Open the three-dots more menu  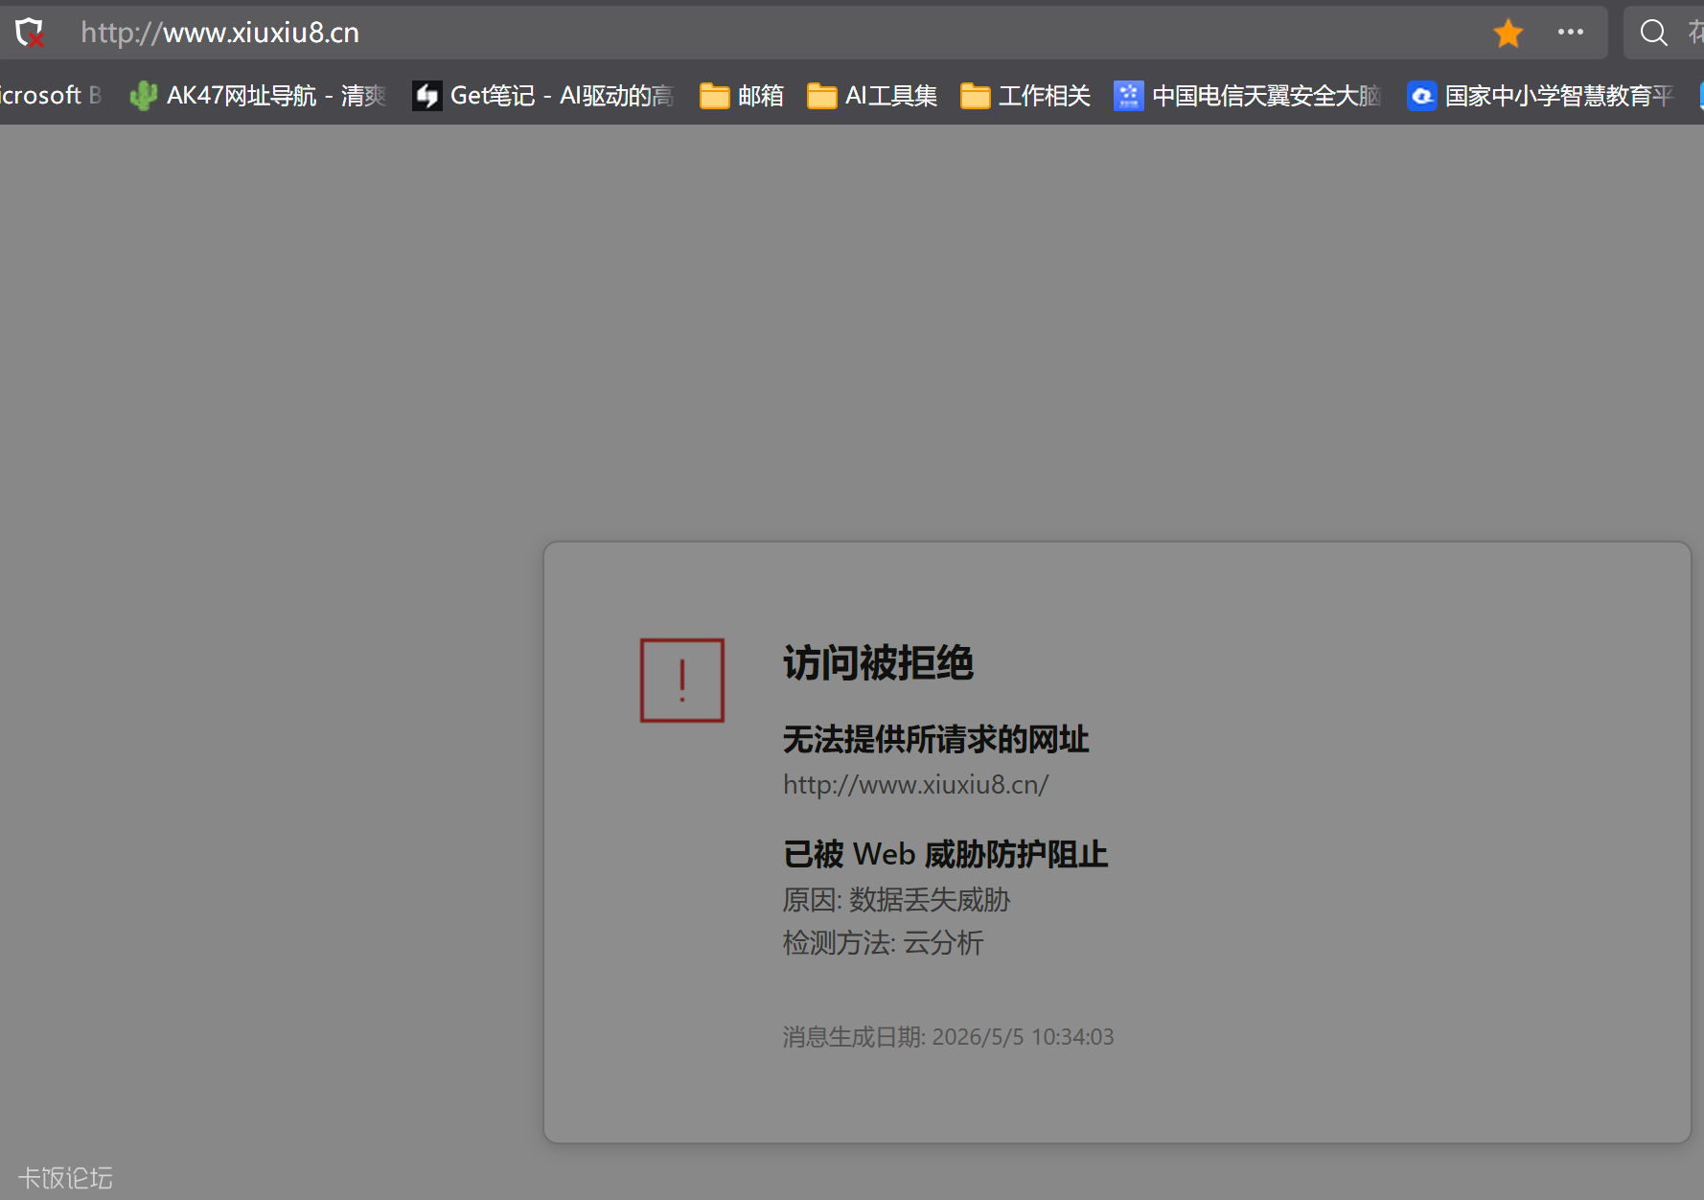pos(1570,32)
